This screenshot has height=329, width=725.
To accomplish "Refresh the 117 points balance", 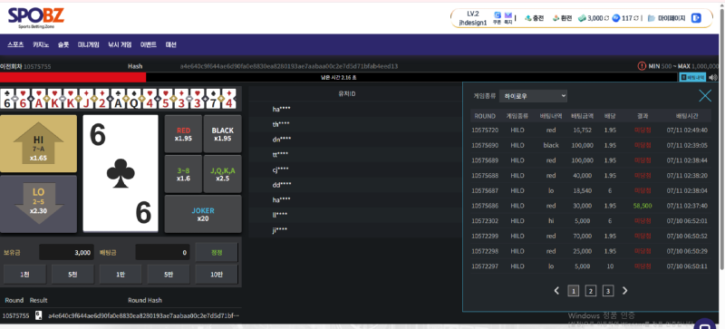I will tap(637, 18).
